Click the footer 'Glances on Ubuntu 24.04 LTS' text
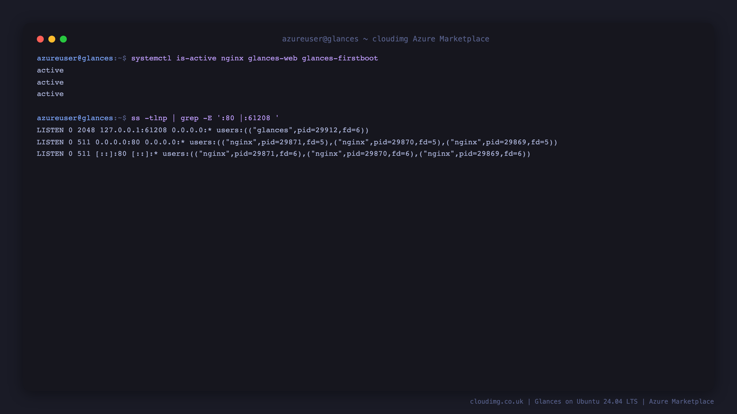This screenshot has height=414, width=737. (x=586, y=401)
